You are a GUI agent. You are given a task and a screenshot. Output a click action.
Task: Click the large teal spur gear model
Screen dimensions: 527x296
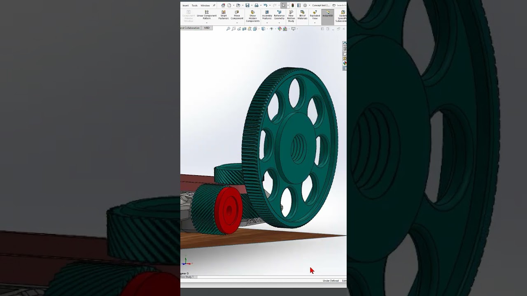coord(290,148)
